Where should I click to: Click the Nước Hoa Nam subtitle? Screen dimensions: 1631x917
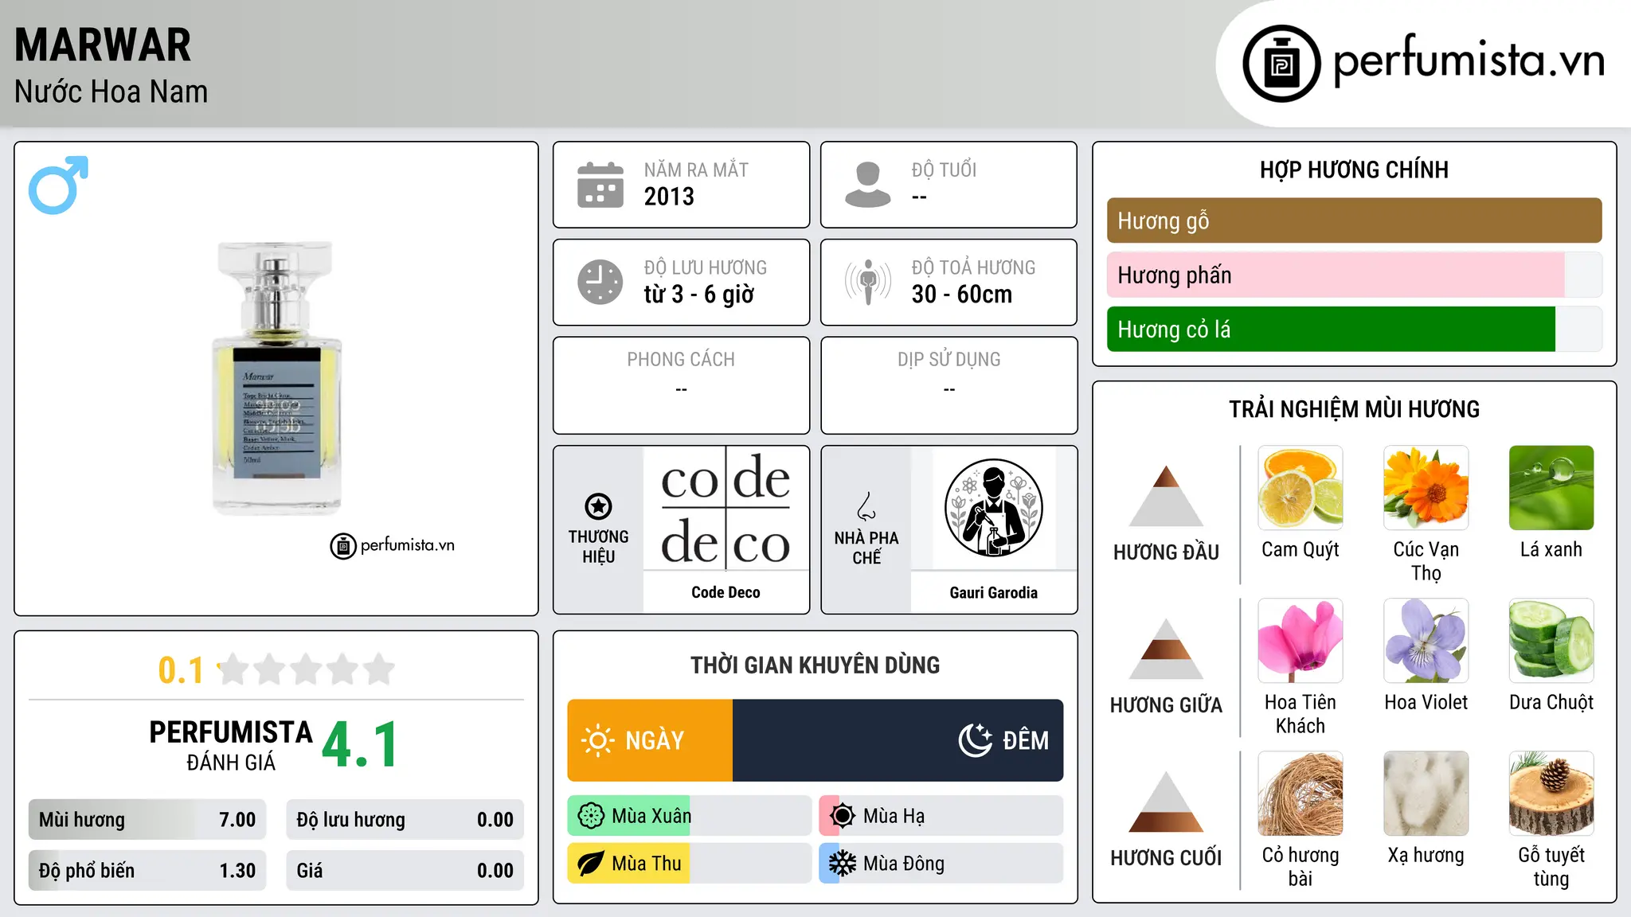pos(111,92)
